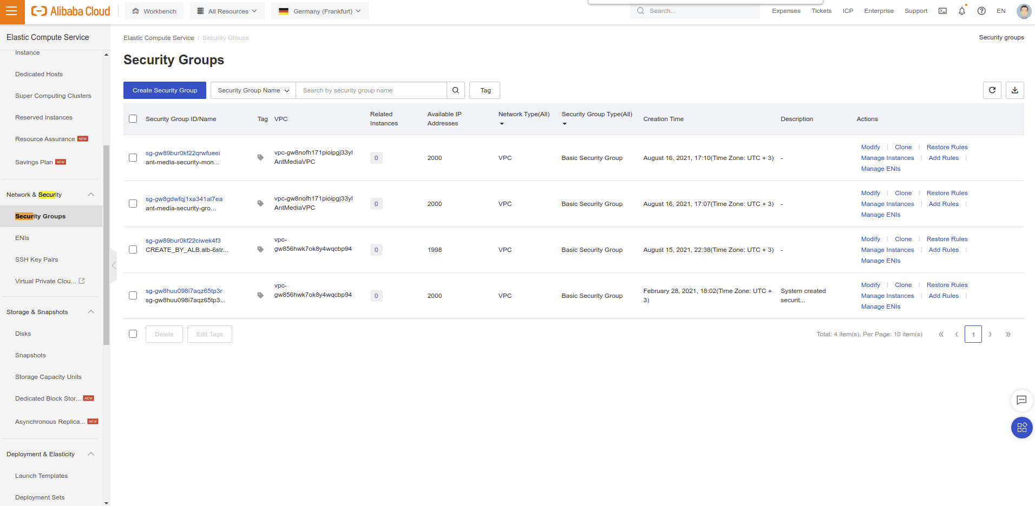Click the global top Search box
The height and width of the screenshot is (506, 1035).
pos(695,11)
